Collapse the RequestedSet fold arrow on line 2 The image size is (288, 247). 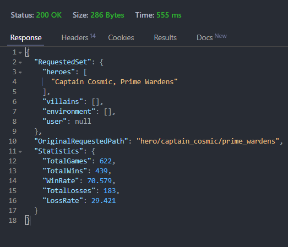point(20,63)
